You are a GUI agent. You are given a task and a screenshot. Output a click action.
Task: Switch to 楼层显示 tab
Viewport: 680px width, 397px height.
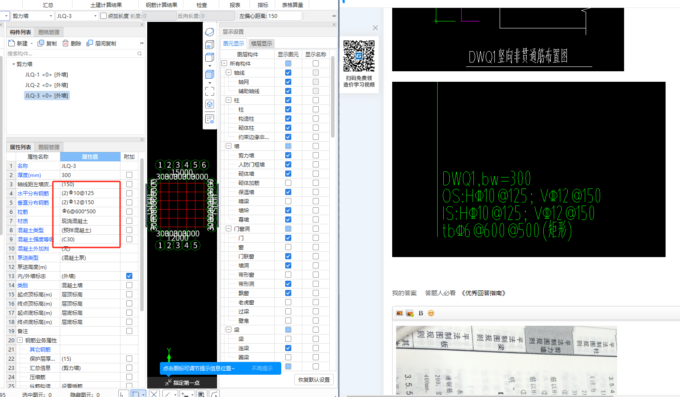(262, 43)
